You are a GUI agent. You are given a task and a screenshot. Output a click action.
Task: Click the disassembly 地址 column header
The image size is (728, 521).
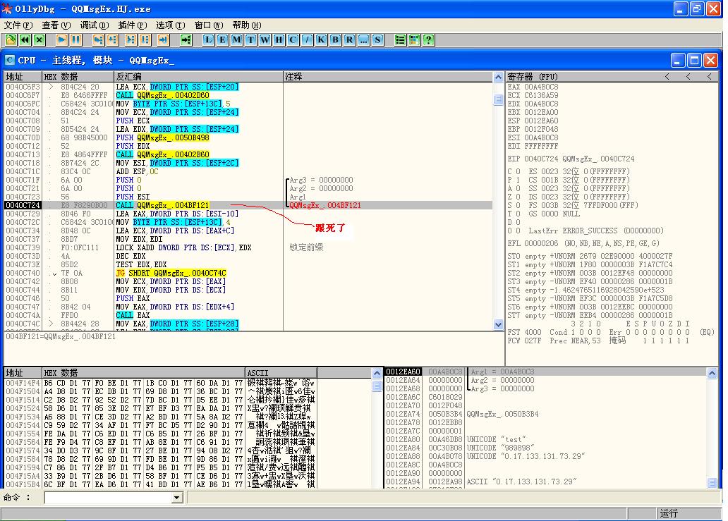click(23, 77)
